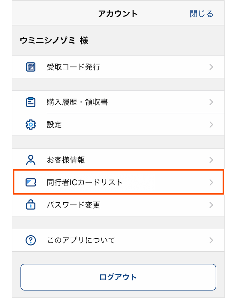225x298 pixels.
Task: Expand the 受取コード発行 row chevron
Action: coord(211,67)
